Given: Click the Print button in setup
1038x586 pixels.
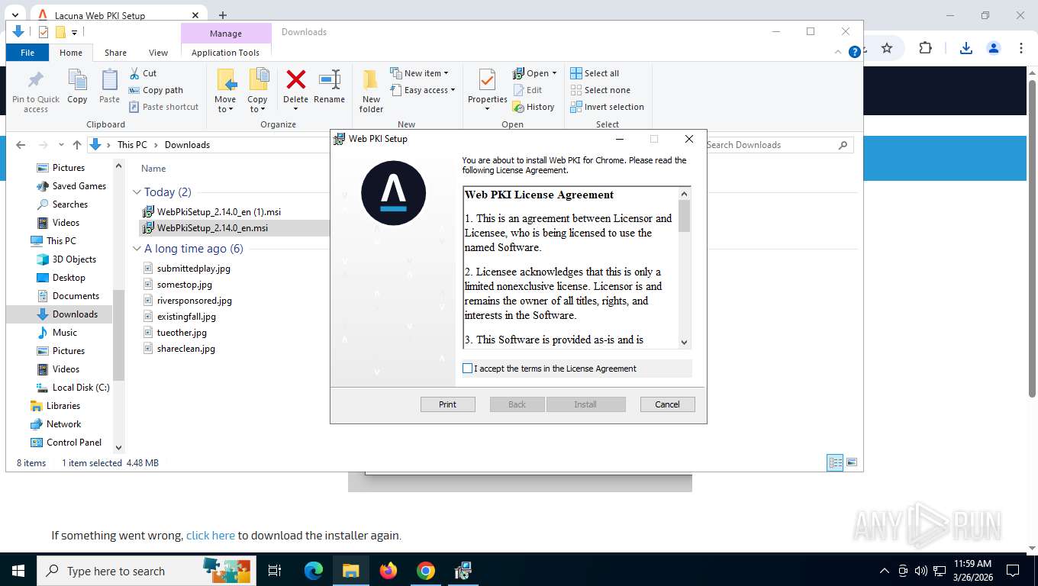Looking at the screenshot, I should pos(448,404).
